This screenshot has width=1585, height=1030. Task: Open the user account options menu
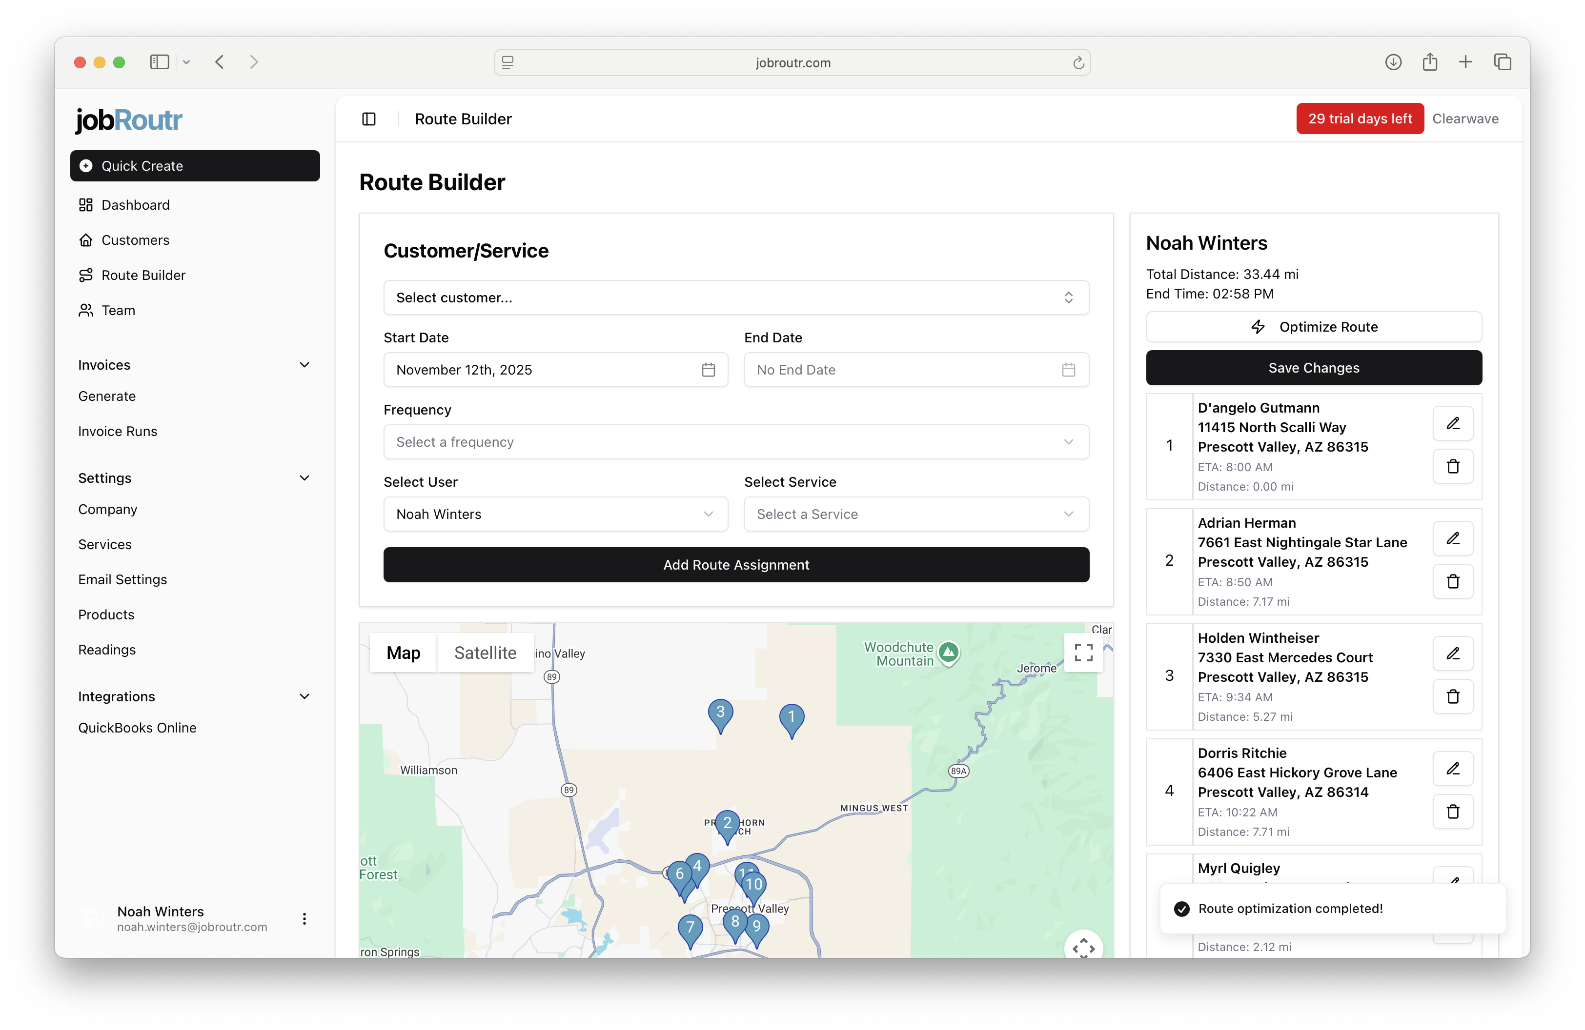[305, 918]
